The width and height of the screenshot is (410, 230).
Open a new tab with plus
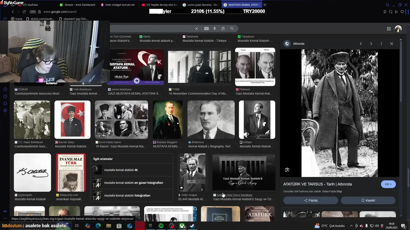click(x=265, y=5)
